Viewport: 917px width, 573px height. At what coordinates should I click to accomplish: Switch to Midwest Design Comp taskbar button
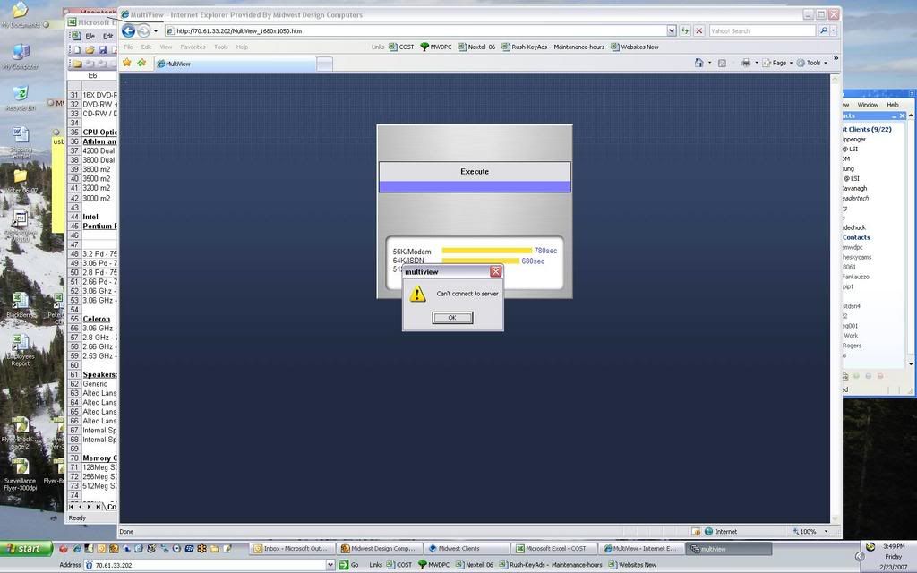click(x=379, y=549)
